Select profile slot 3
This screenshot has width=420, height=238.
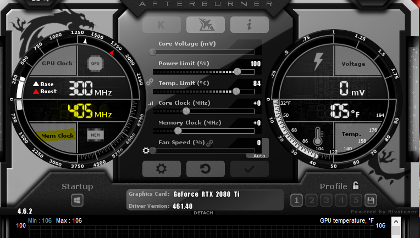click(326, 200)
